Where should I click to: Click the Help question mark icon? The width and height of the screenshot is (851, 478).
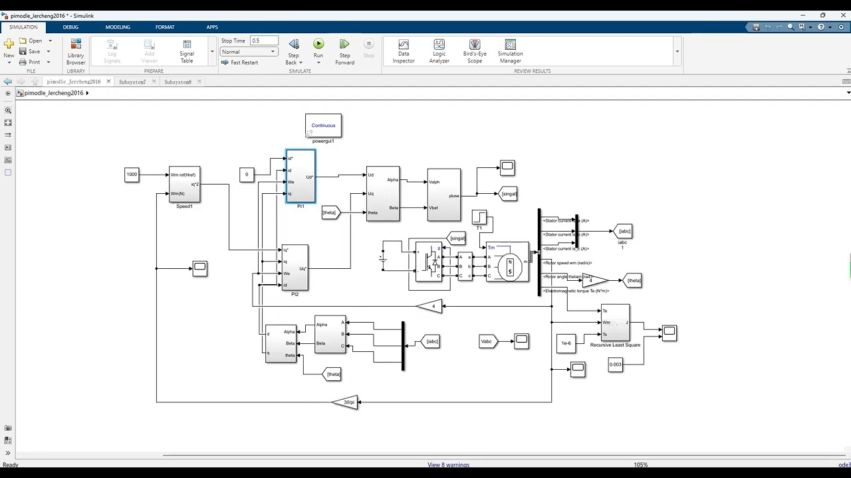point(821,27)
